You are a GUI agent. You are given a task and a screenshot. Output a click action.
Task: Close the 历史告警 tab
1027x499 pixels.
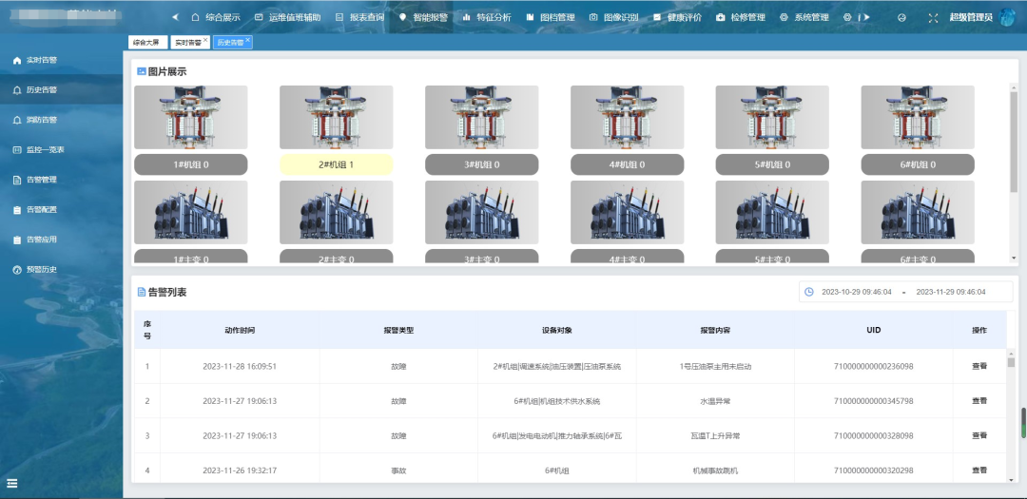coord(248,40)
